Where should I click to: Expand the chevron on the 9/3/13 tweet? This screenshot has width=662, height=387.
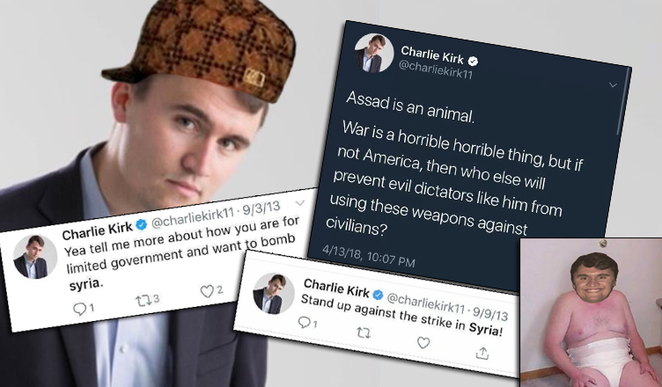(x=300, y=203)
